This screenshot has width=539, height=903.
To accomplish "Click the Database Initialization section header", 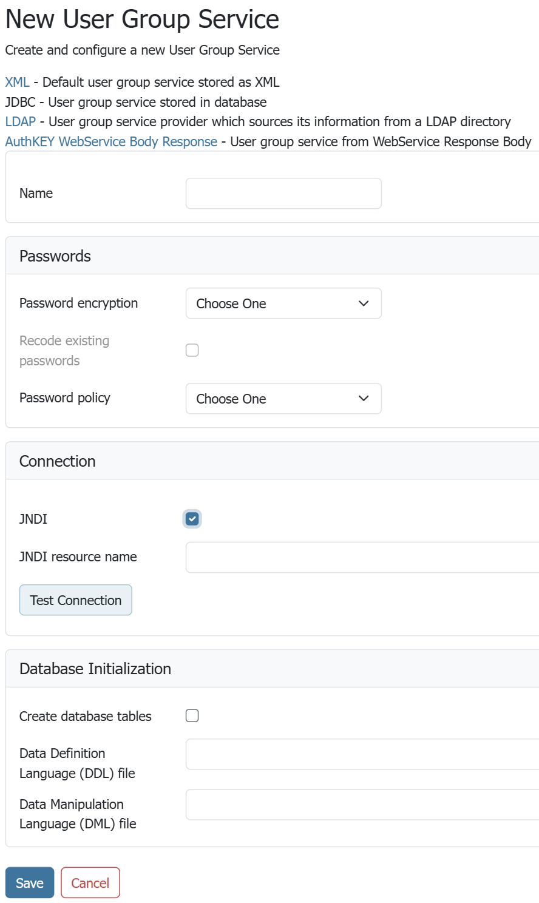I will coord(95,669).
